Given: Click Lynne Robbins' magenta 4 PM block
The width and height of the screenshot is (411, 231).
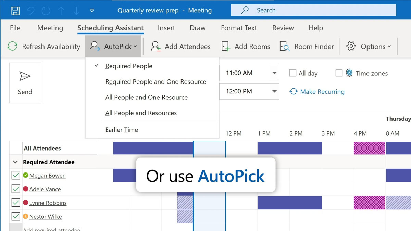Looking at the screenshot, I should [369, 203].
